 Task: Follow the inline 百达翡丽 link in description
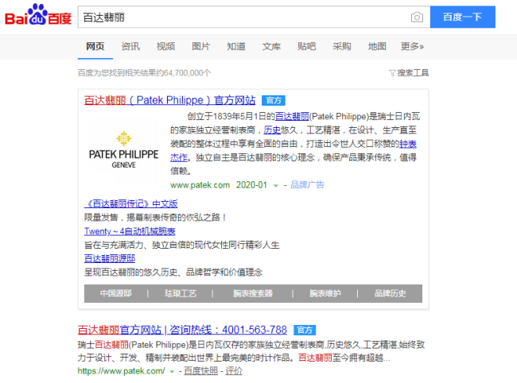coord(292,116)
